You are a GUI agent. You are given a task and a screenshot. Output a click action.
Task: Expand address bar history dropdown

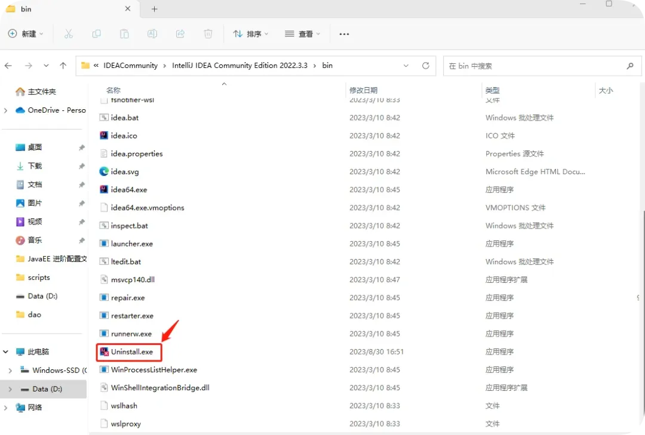coord(406,66)
